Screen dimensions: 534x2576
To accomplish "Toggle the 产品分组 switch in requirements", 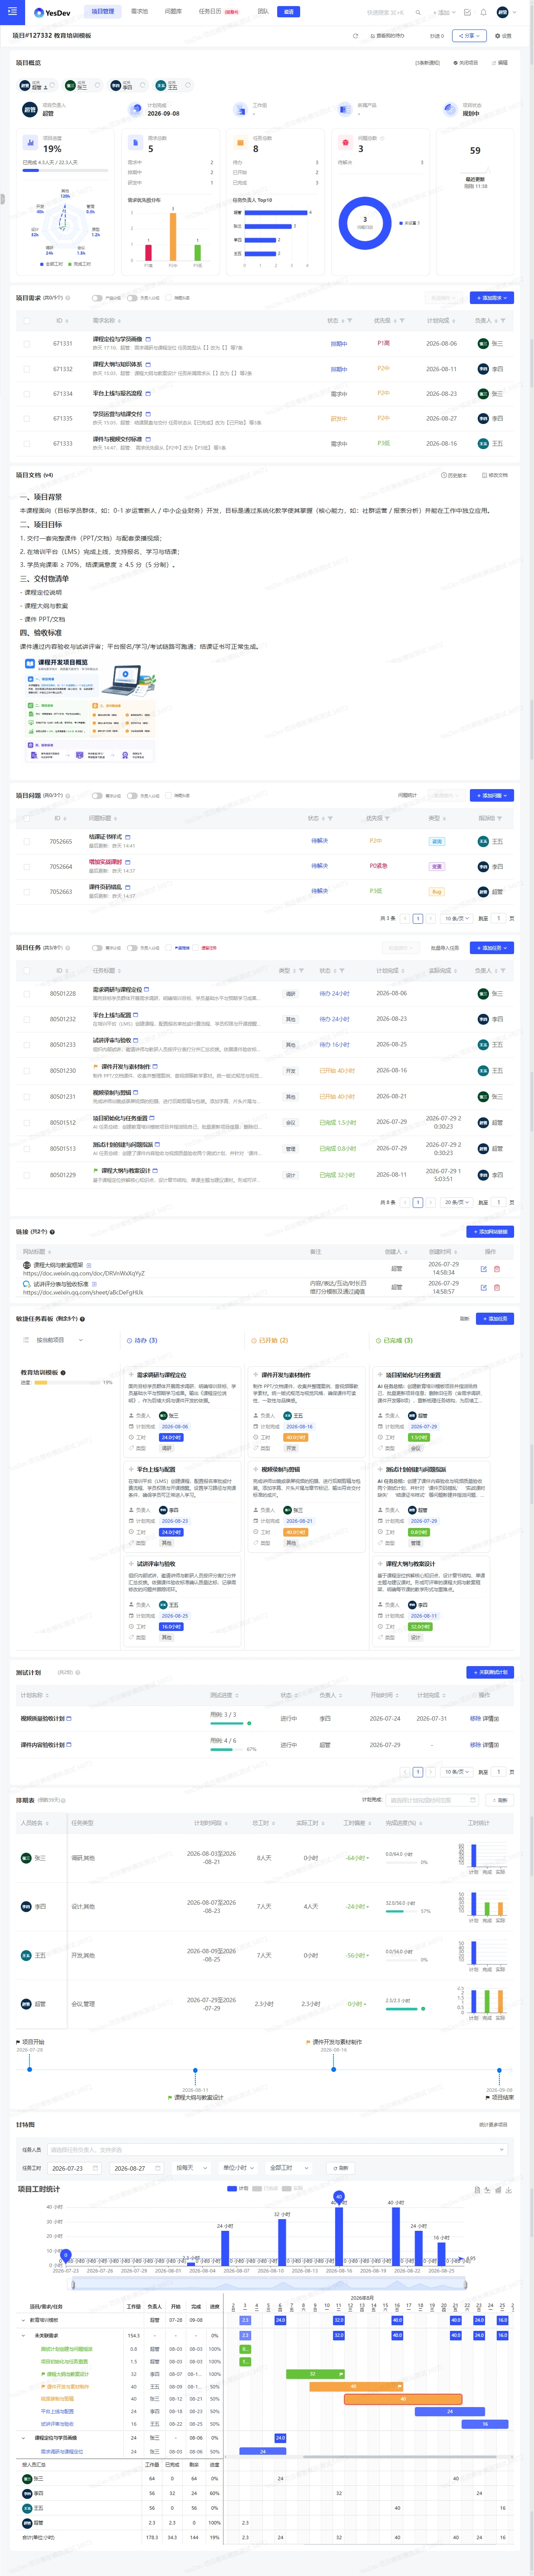I will pyautogui.click(x=97, y=298).
